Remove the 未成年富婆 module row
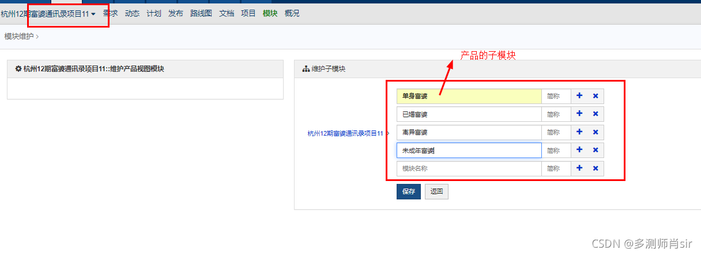 [x=596, y=150]
